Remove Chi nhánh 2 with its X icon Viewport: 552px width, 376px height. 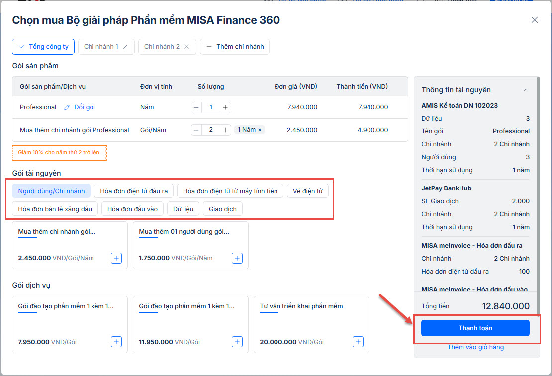pyautogui.click(x=186, y=47)
